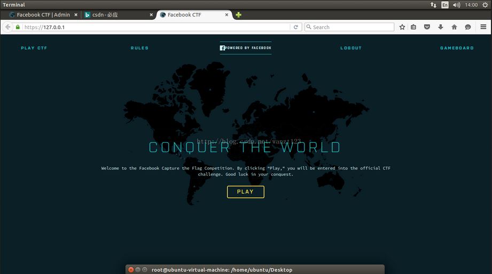Open the sound volume indicator
The width and height of the screenshot is (492, 274).
pyautogui.click(x=457, y=5)
